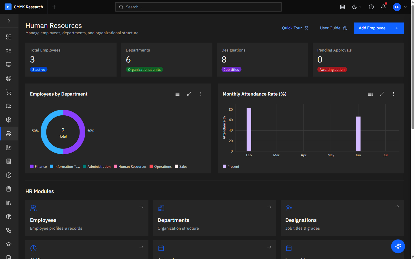Open the User Guide link
415x259 pixels.
pyautogui.click(x=333, y=28)
